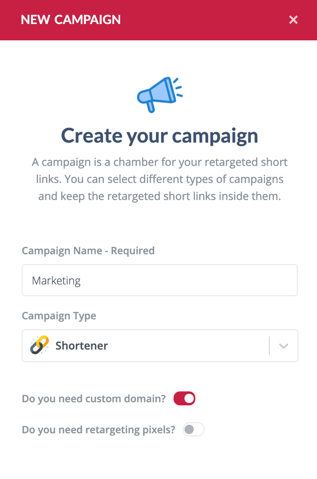Click the blue megaphone icon
Screen dimensions: 317x479
coord(159,94)
